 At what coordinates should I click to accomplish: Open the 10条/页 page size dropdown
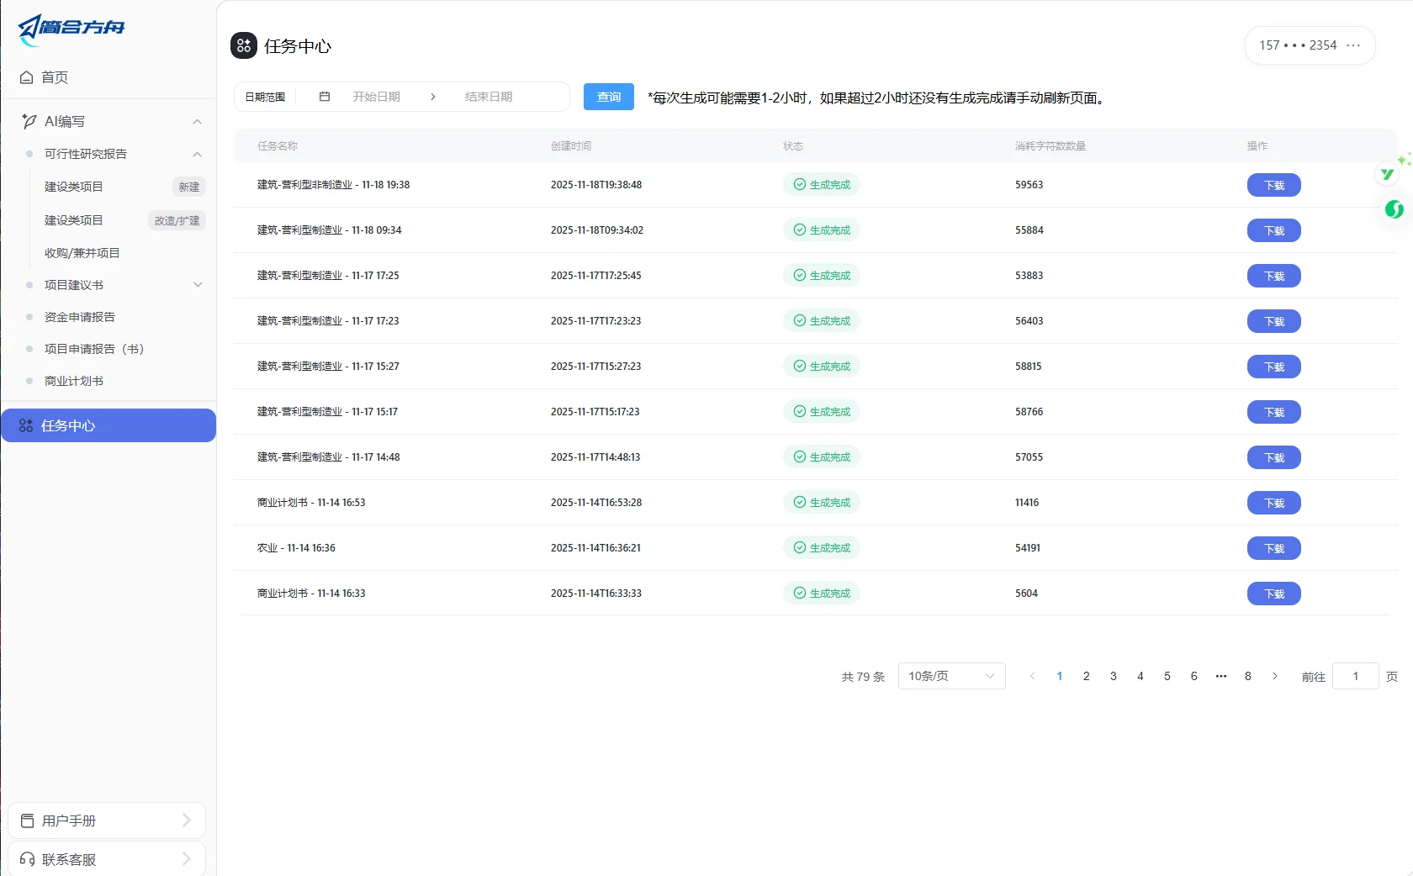click(x=950, y=676)
